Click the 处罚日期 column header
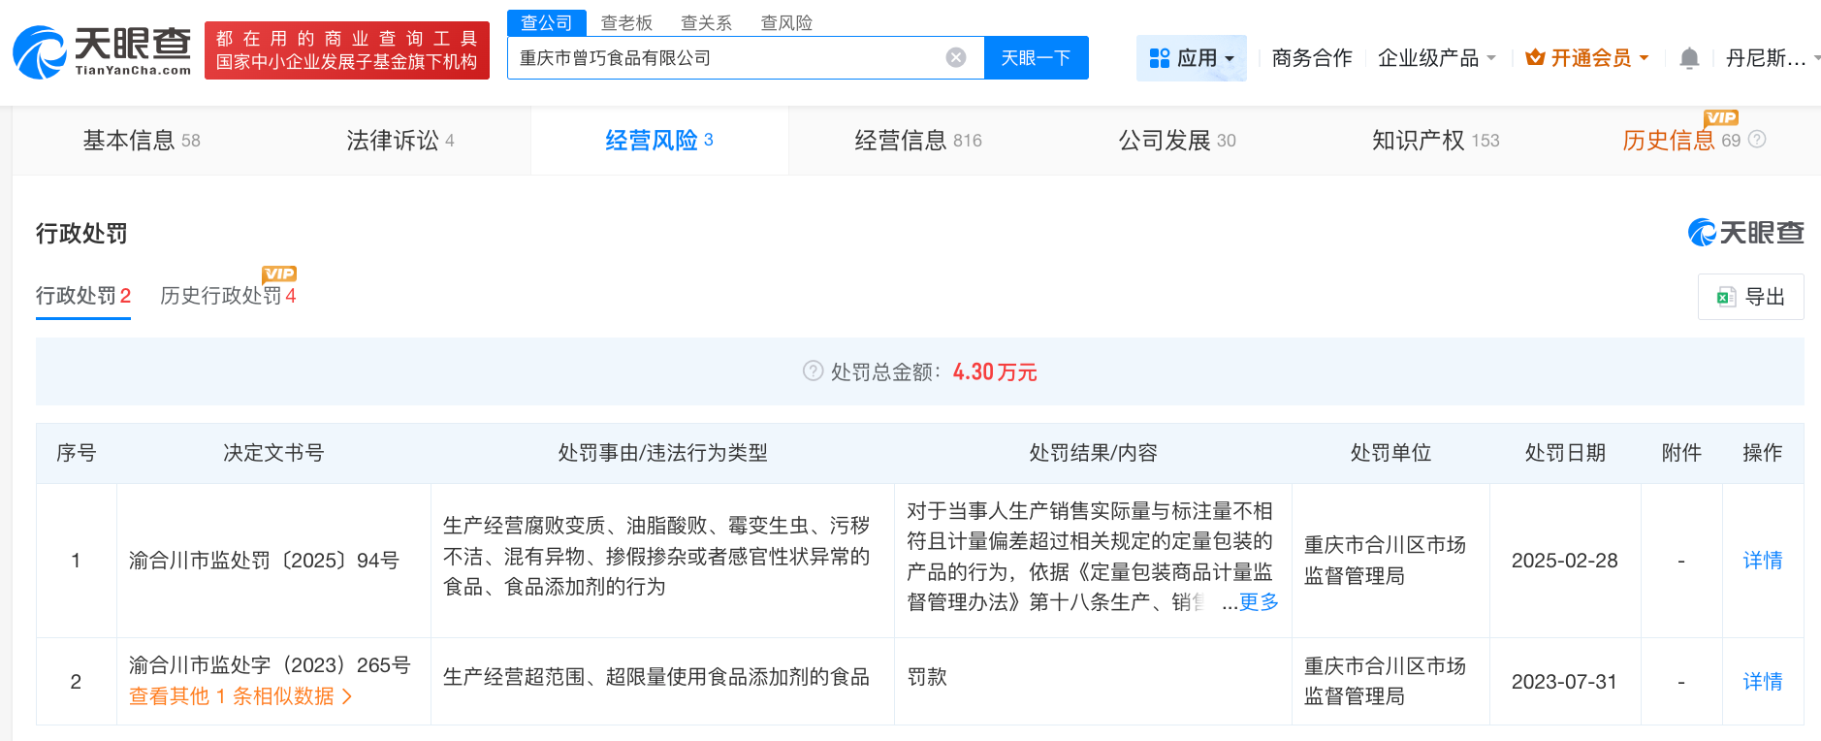The width and height of the screenshot is (1821, 741). 1565,453
